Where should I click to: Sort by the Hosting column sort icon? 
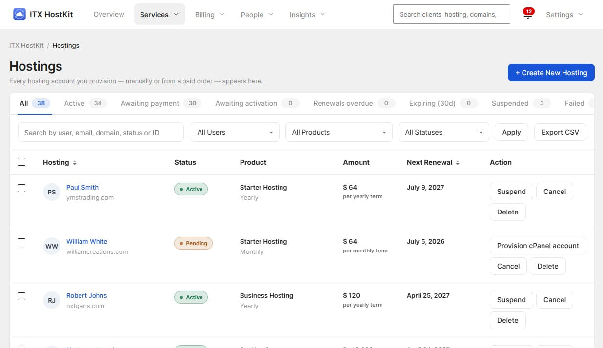coord(75,163)
